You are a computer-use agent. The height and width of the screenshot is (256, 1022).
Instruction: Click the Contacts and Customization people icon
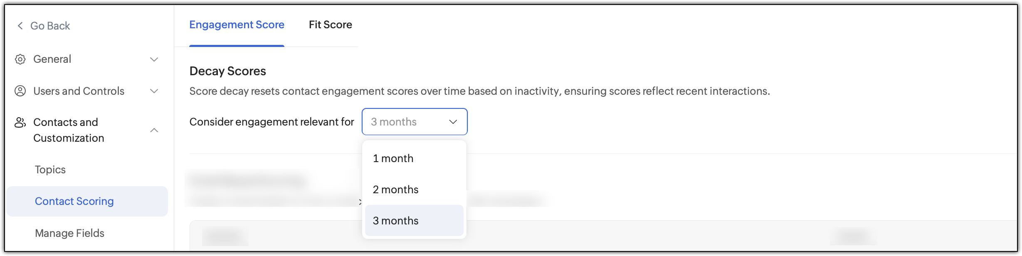pos(20,122)
